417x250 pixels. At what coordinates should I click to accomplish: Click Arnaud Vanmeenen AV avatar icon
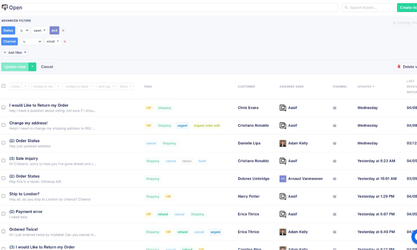283,178
